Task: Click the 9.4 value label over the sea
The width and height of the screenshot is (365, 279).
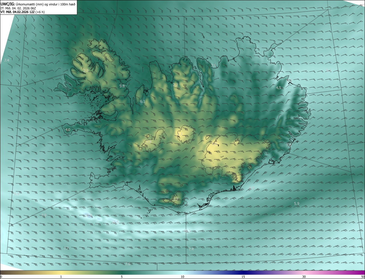Action: (x=17, y=194)
